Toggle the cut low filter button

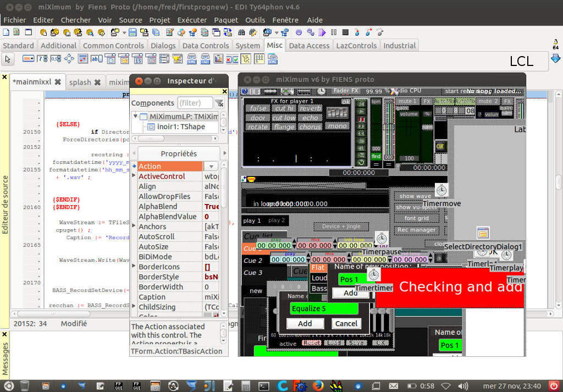284,118
